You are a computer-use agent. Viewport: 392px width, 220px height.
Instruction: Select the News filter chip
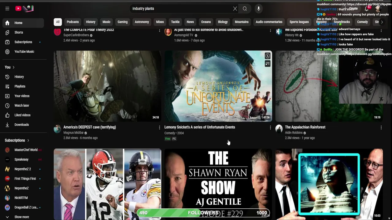(x=190, y=22)
